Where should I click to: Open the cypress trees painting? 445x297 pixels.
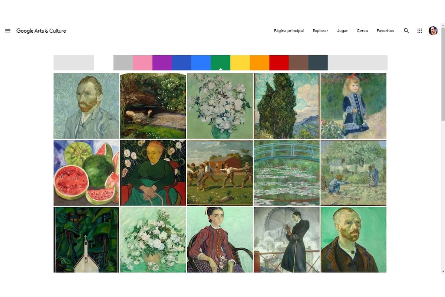[287, 106]
